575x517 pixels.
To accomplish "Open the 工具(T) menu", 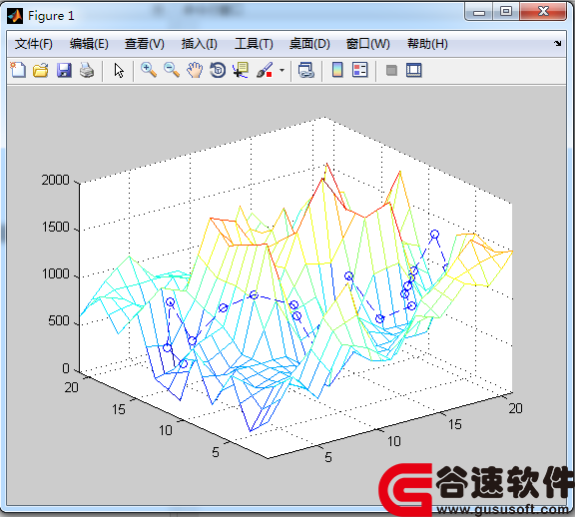I will point(254,44).
